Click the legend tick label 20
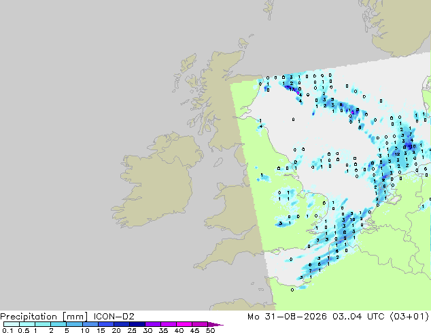 116,330
